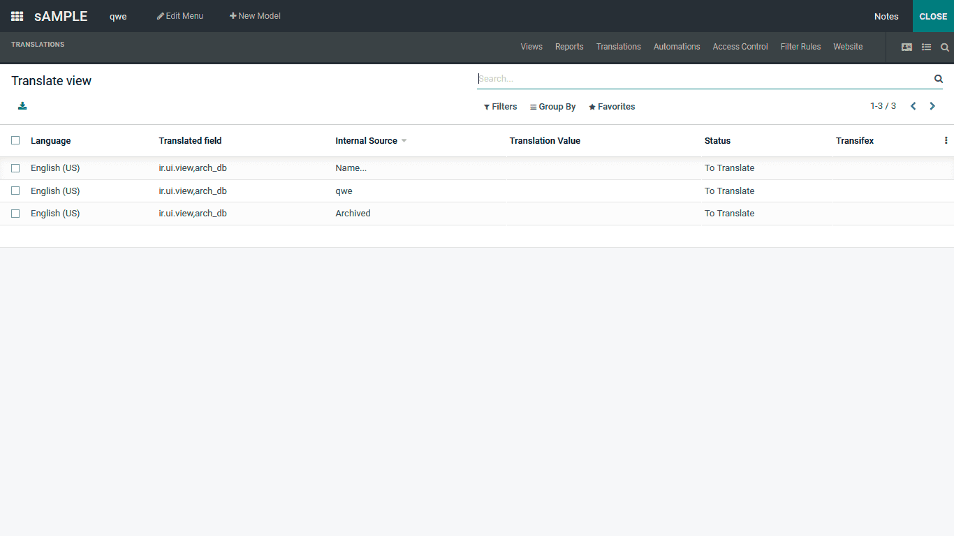
Task: Open the Group By dropdown
Action: coord(552,106)
